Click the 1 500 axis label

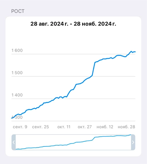tap(17, 73)
